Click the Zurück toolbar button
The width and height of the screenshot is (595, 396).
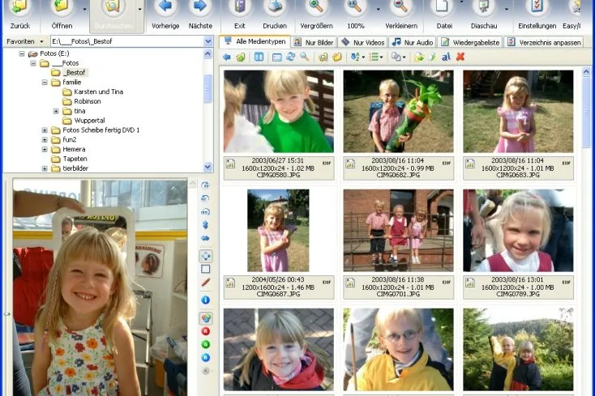click(19, 15)
